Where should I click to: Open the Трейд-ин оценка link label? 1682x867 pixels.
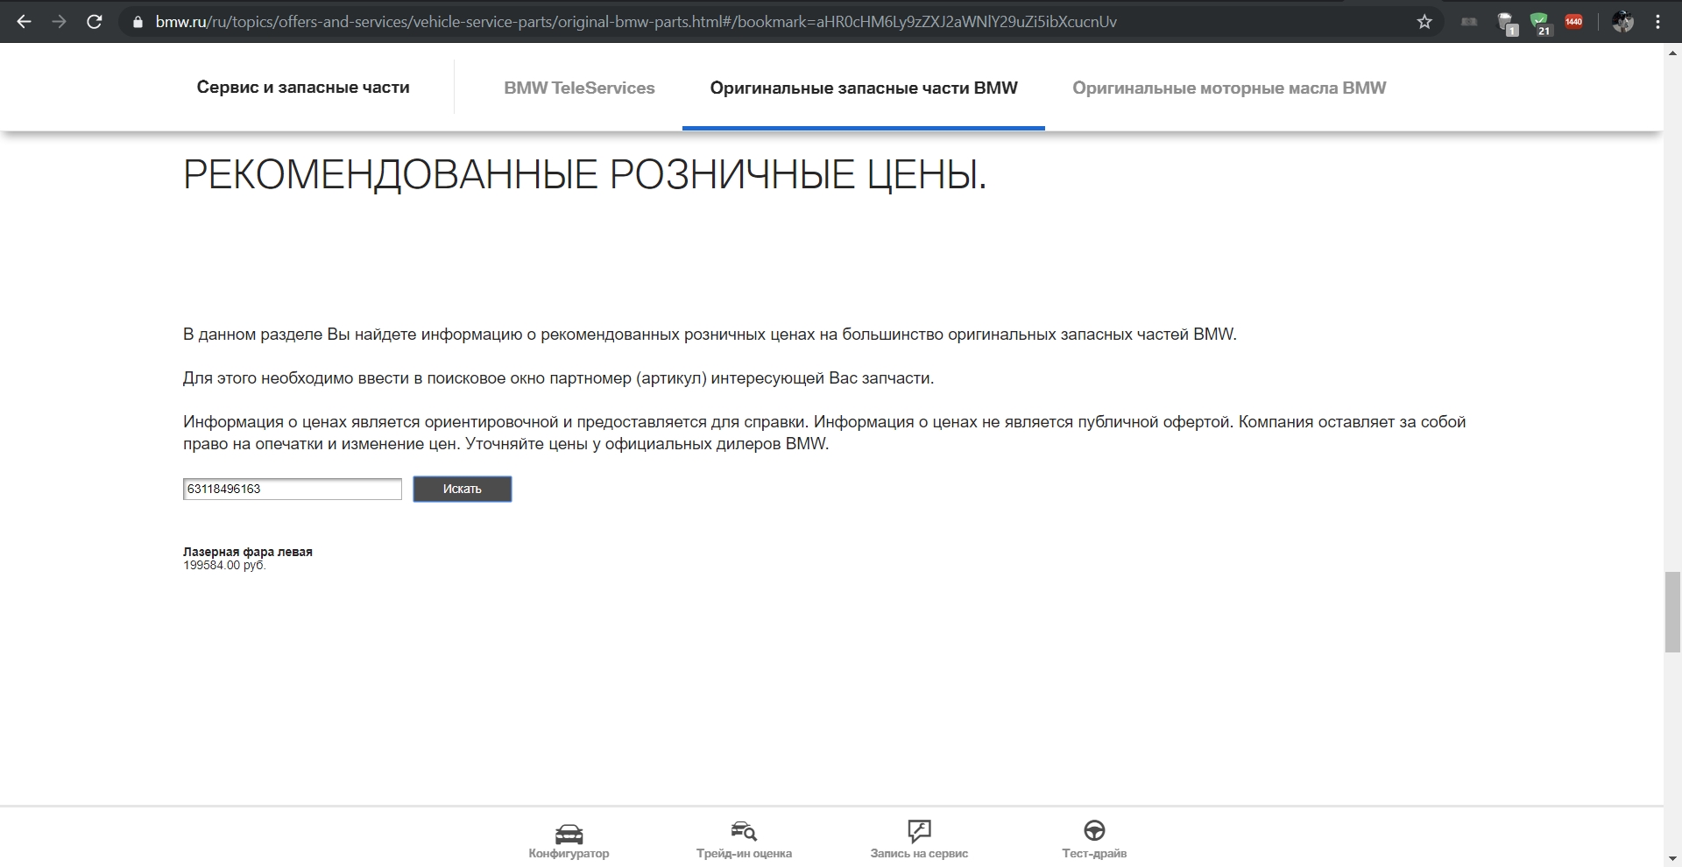pyautogui.click(x=744, y=853)
